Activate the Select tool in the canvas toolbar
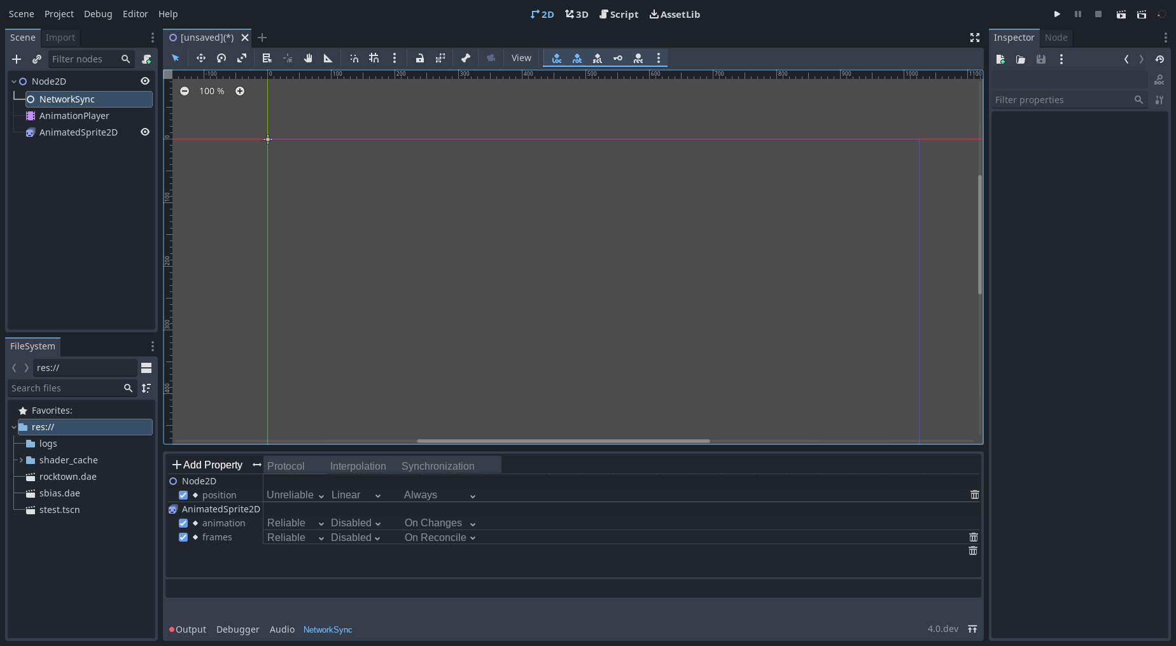 [175, 58]
